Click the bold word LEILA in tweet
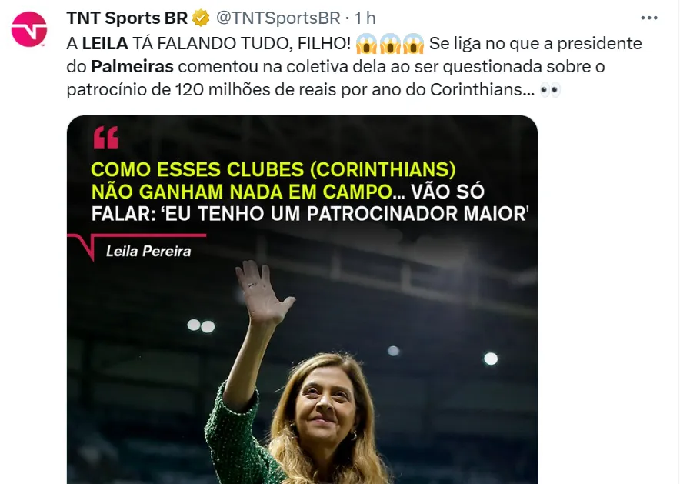The height and width of the screenshot is (484, 690). click(x=105, y=44)
